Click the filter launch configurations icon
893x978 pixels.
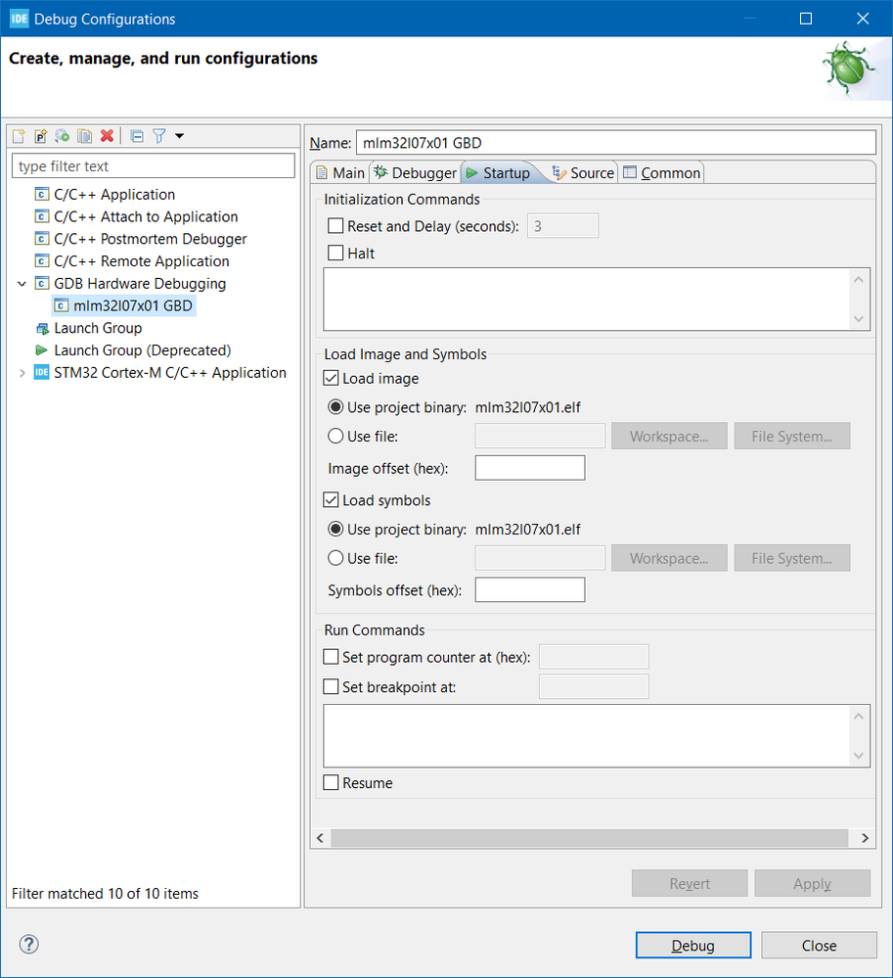click(x=159, y=135)
